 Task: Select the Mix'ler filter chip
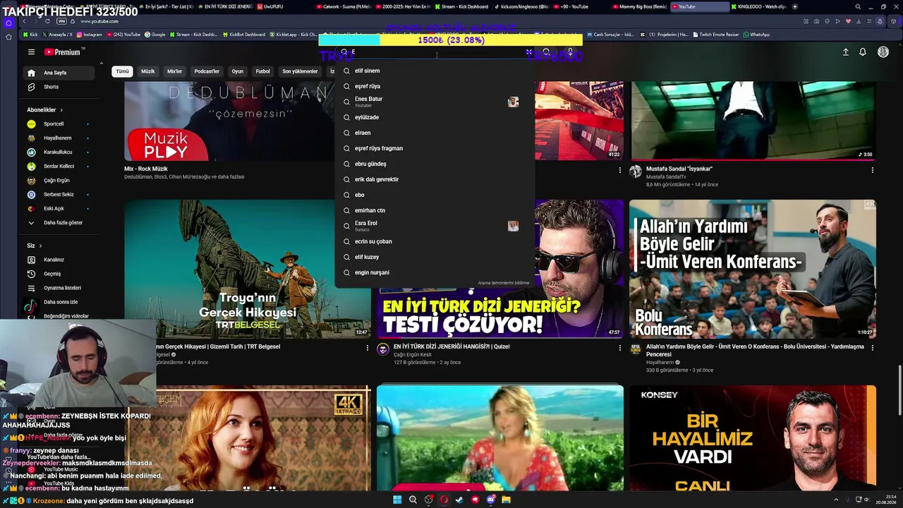[x=174, y=71]
